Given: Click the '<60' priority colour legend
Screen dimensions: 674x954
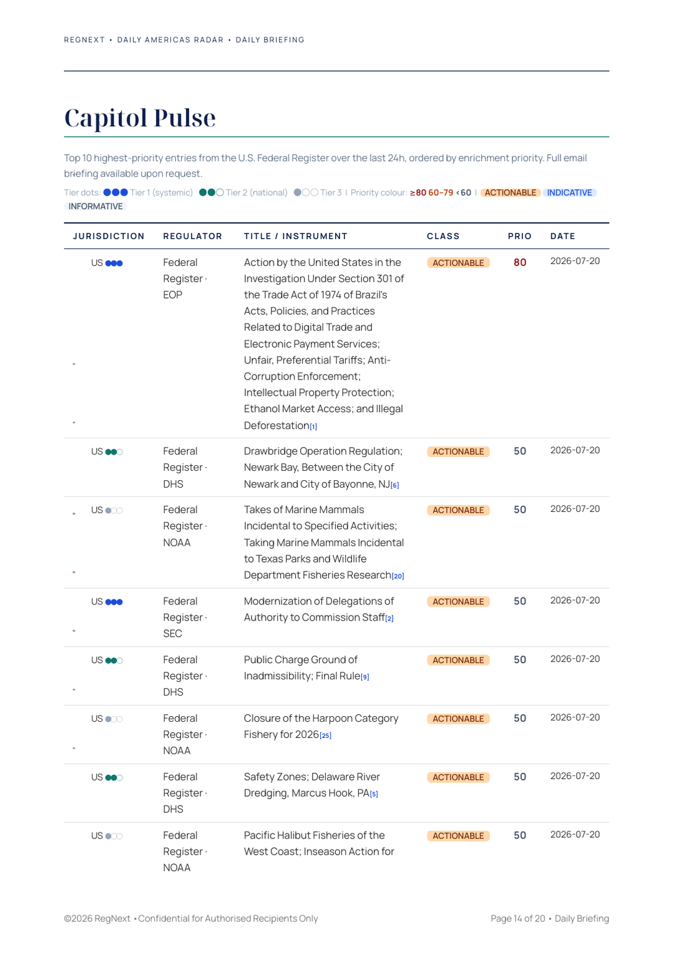Looking at the screenshot, I should pyautogui.click(x=464, y=192).
